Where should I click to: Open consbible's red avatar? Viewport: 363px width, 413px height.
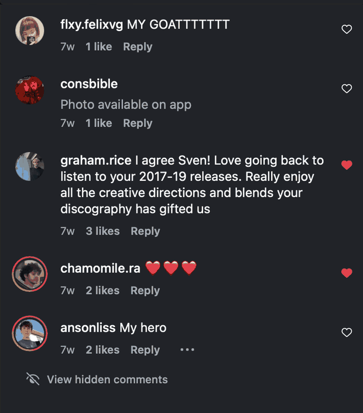(x=29, y=90)
